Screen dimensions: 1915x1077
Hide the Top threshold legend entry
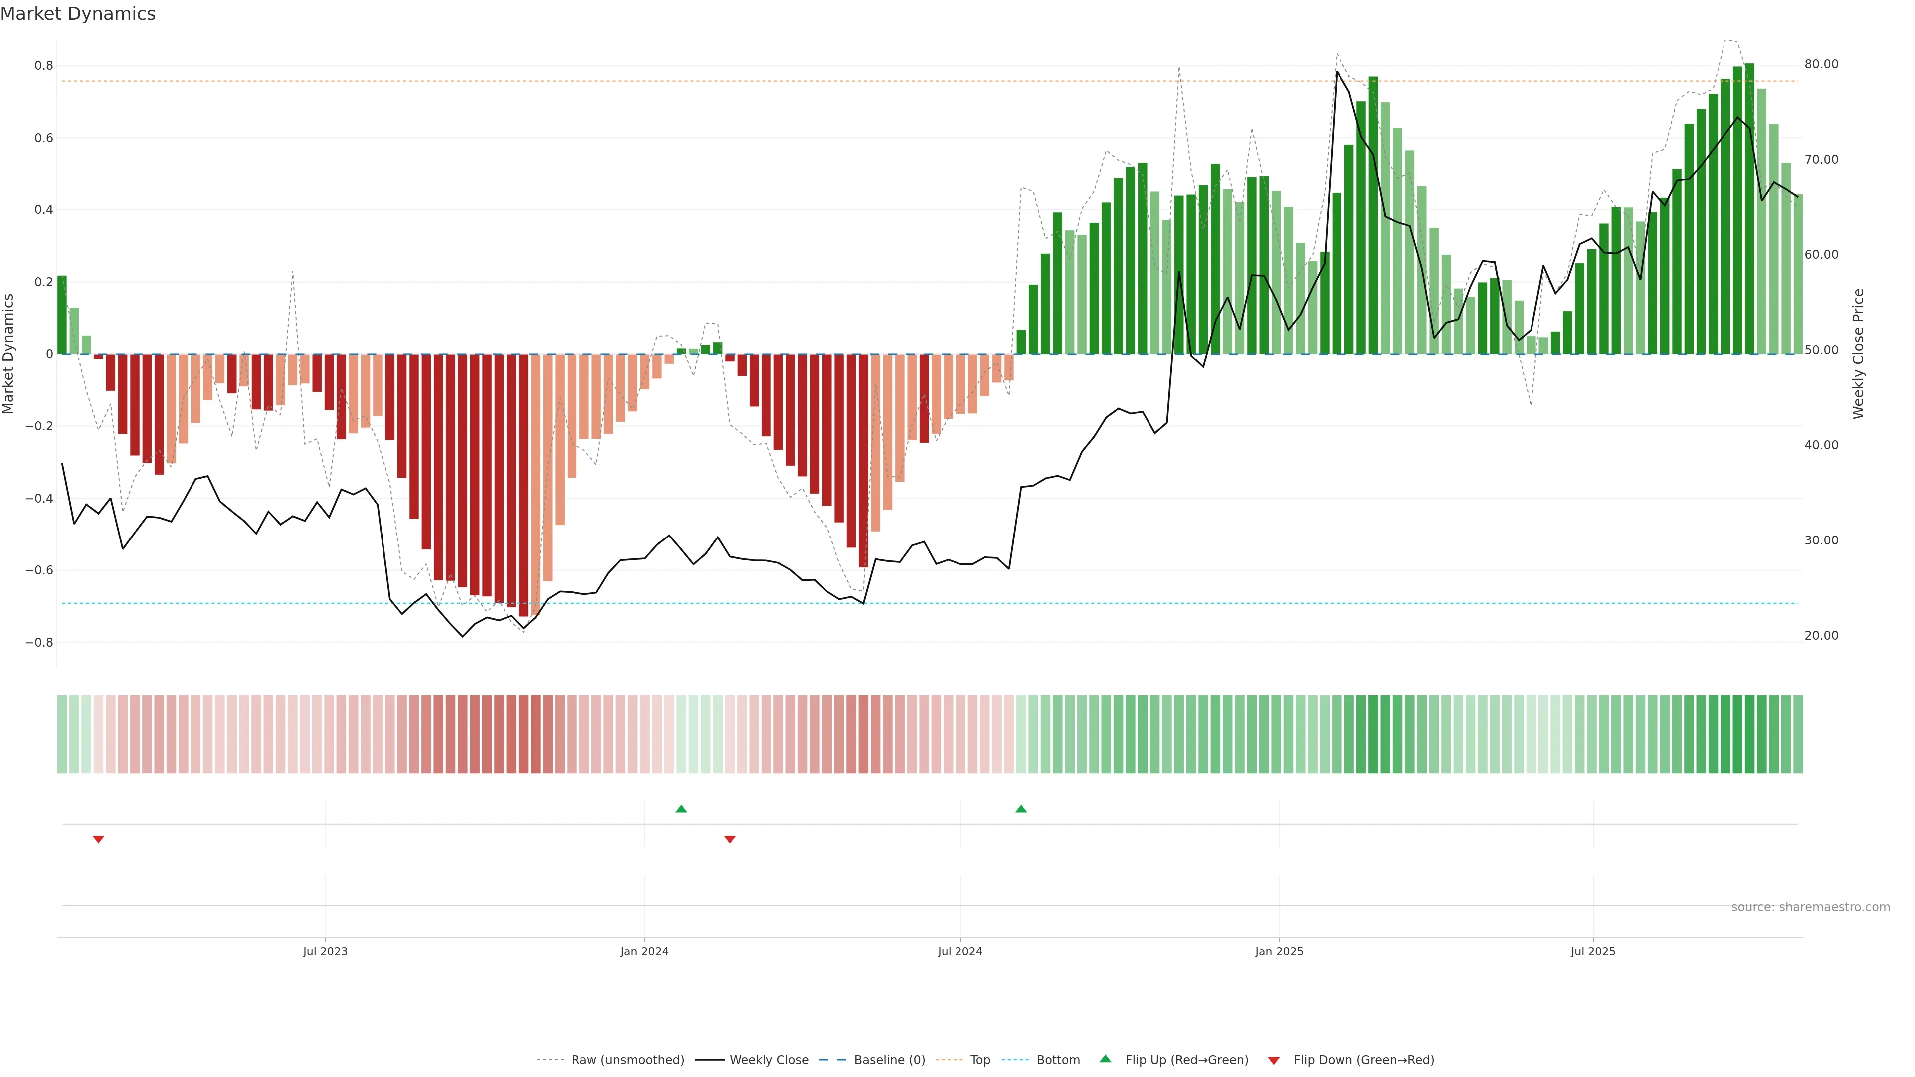pos(980,1060)
